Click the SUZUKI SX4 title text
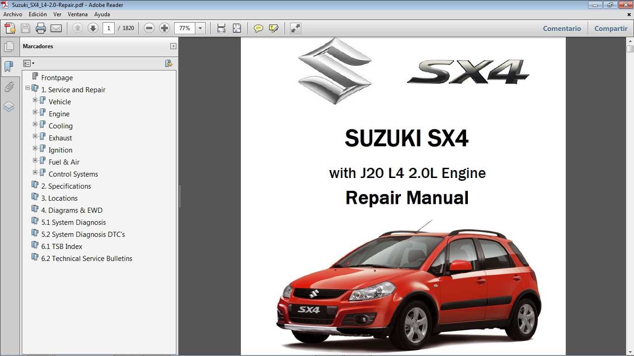Image resolution: width=634 pixels, height=356 pixels. point(407,138)
